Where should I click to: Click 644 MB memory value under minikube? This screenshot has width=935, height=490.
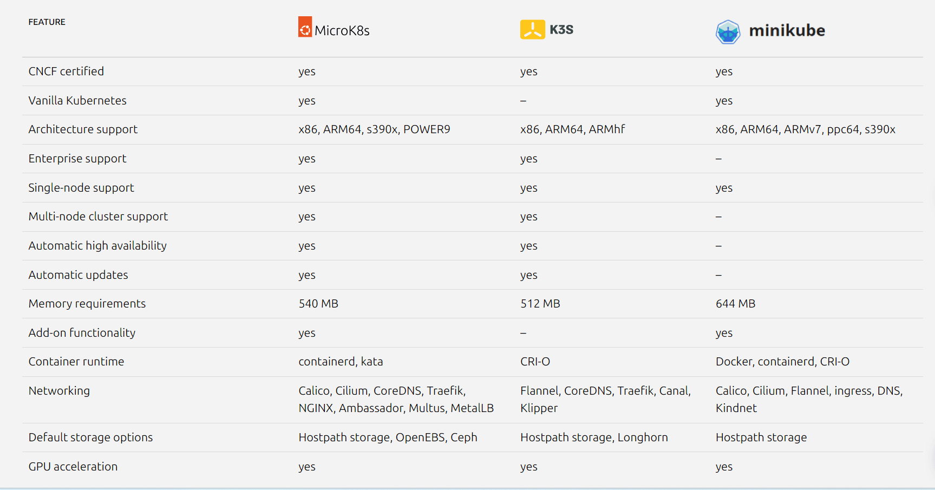736,304
